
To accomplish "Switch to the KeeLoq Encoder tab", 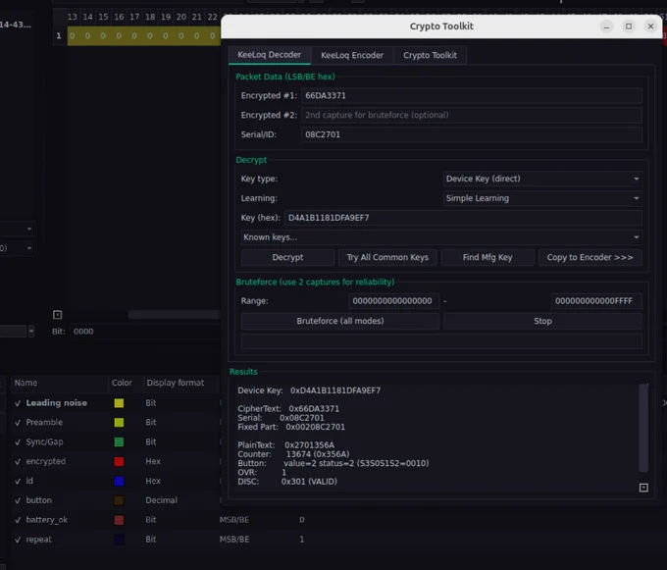I will [x=352, y=55].
